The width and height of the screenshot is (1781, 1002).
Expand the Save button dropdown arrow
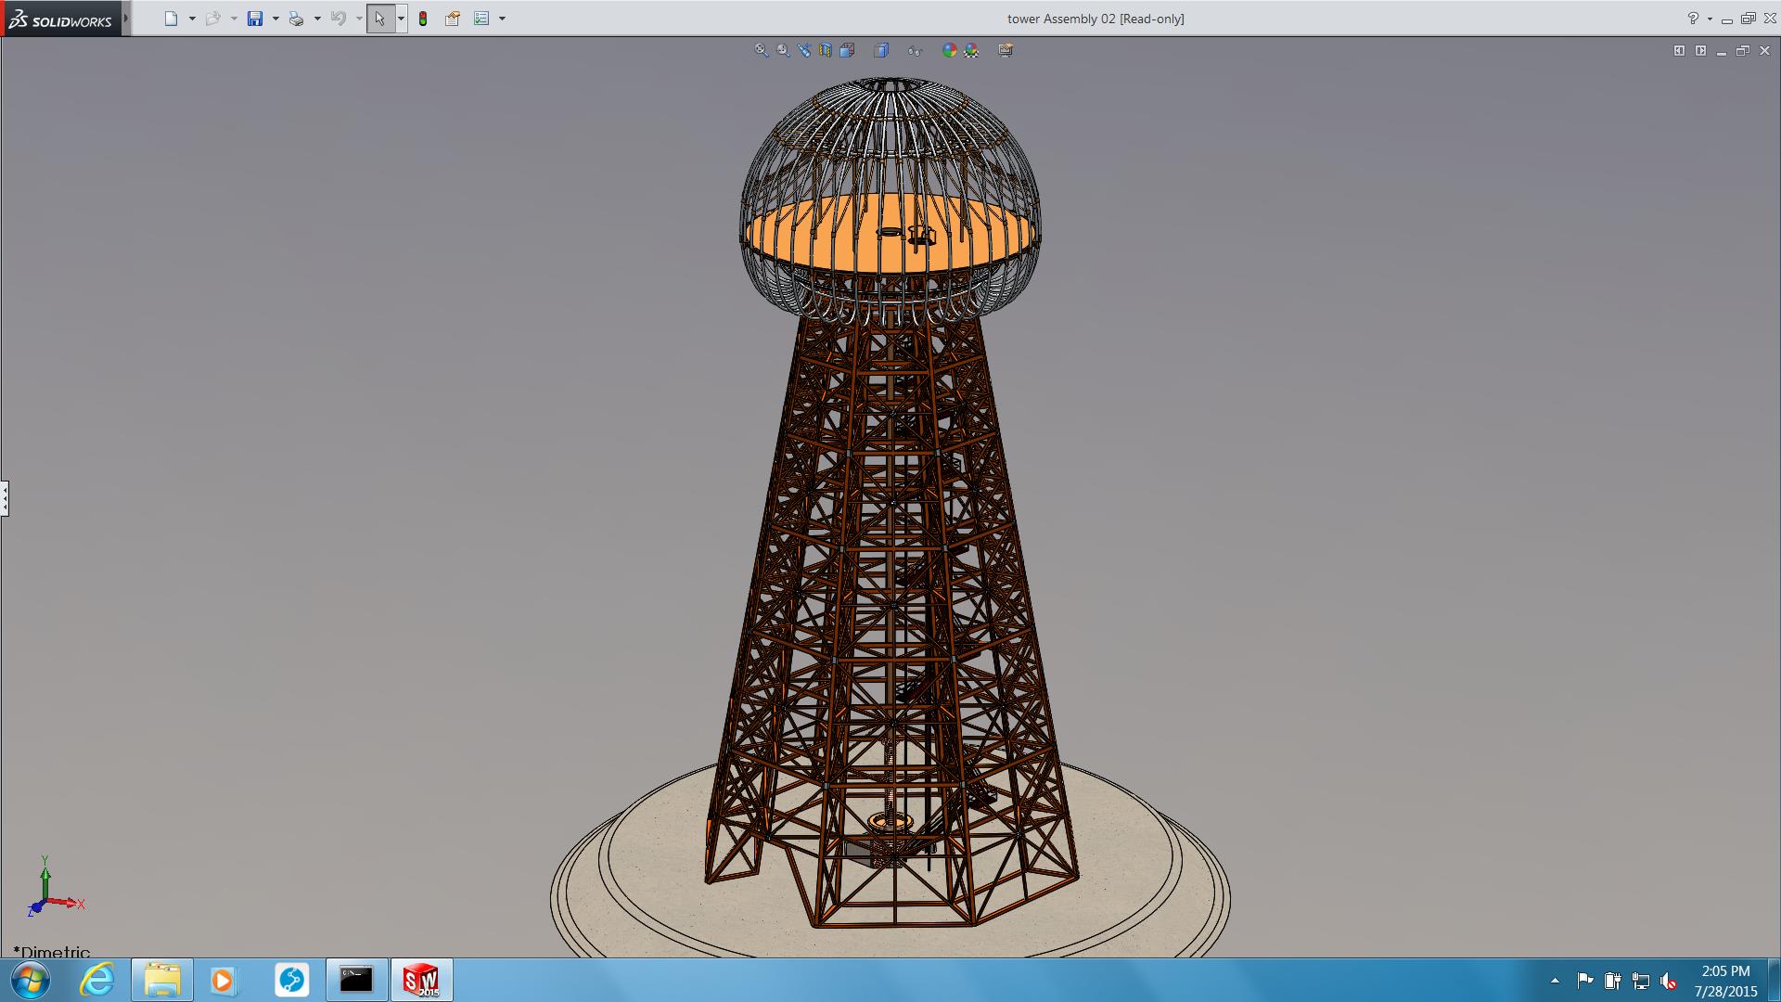coord(275,19)
